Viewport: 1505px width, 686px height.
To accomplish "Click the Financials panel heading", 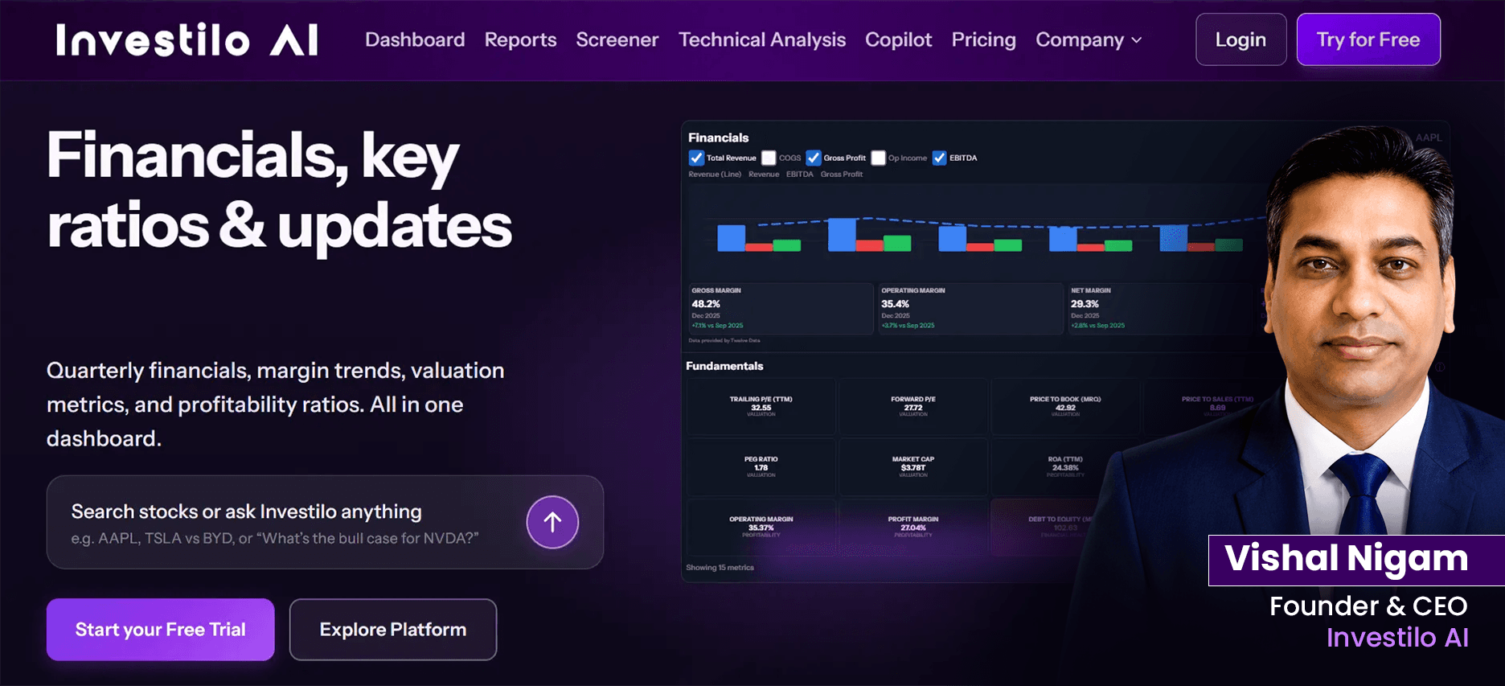I will pos(718,138).
